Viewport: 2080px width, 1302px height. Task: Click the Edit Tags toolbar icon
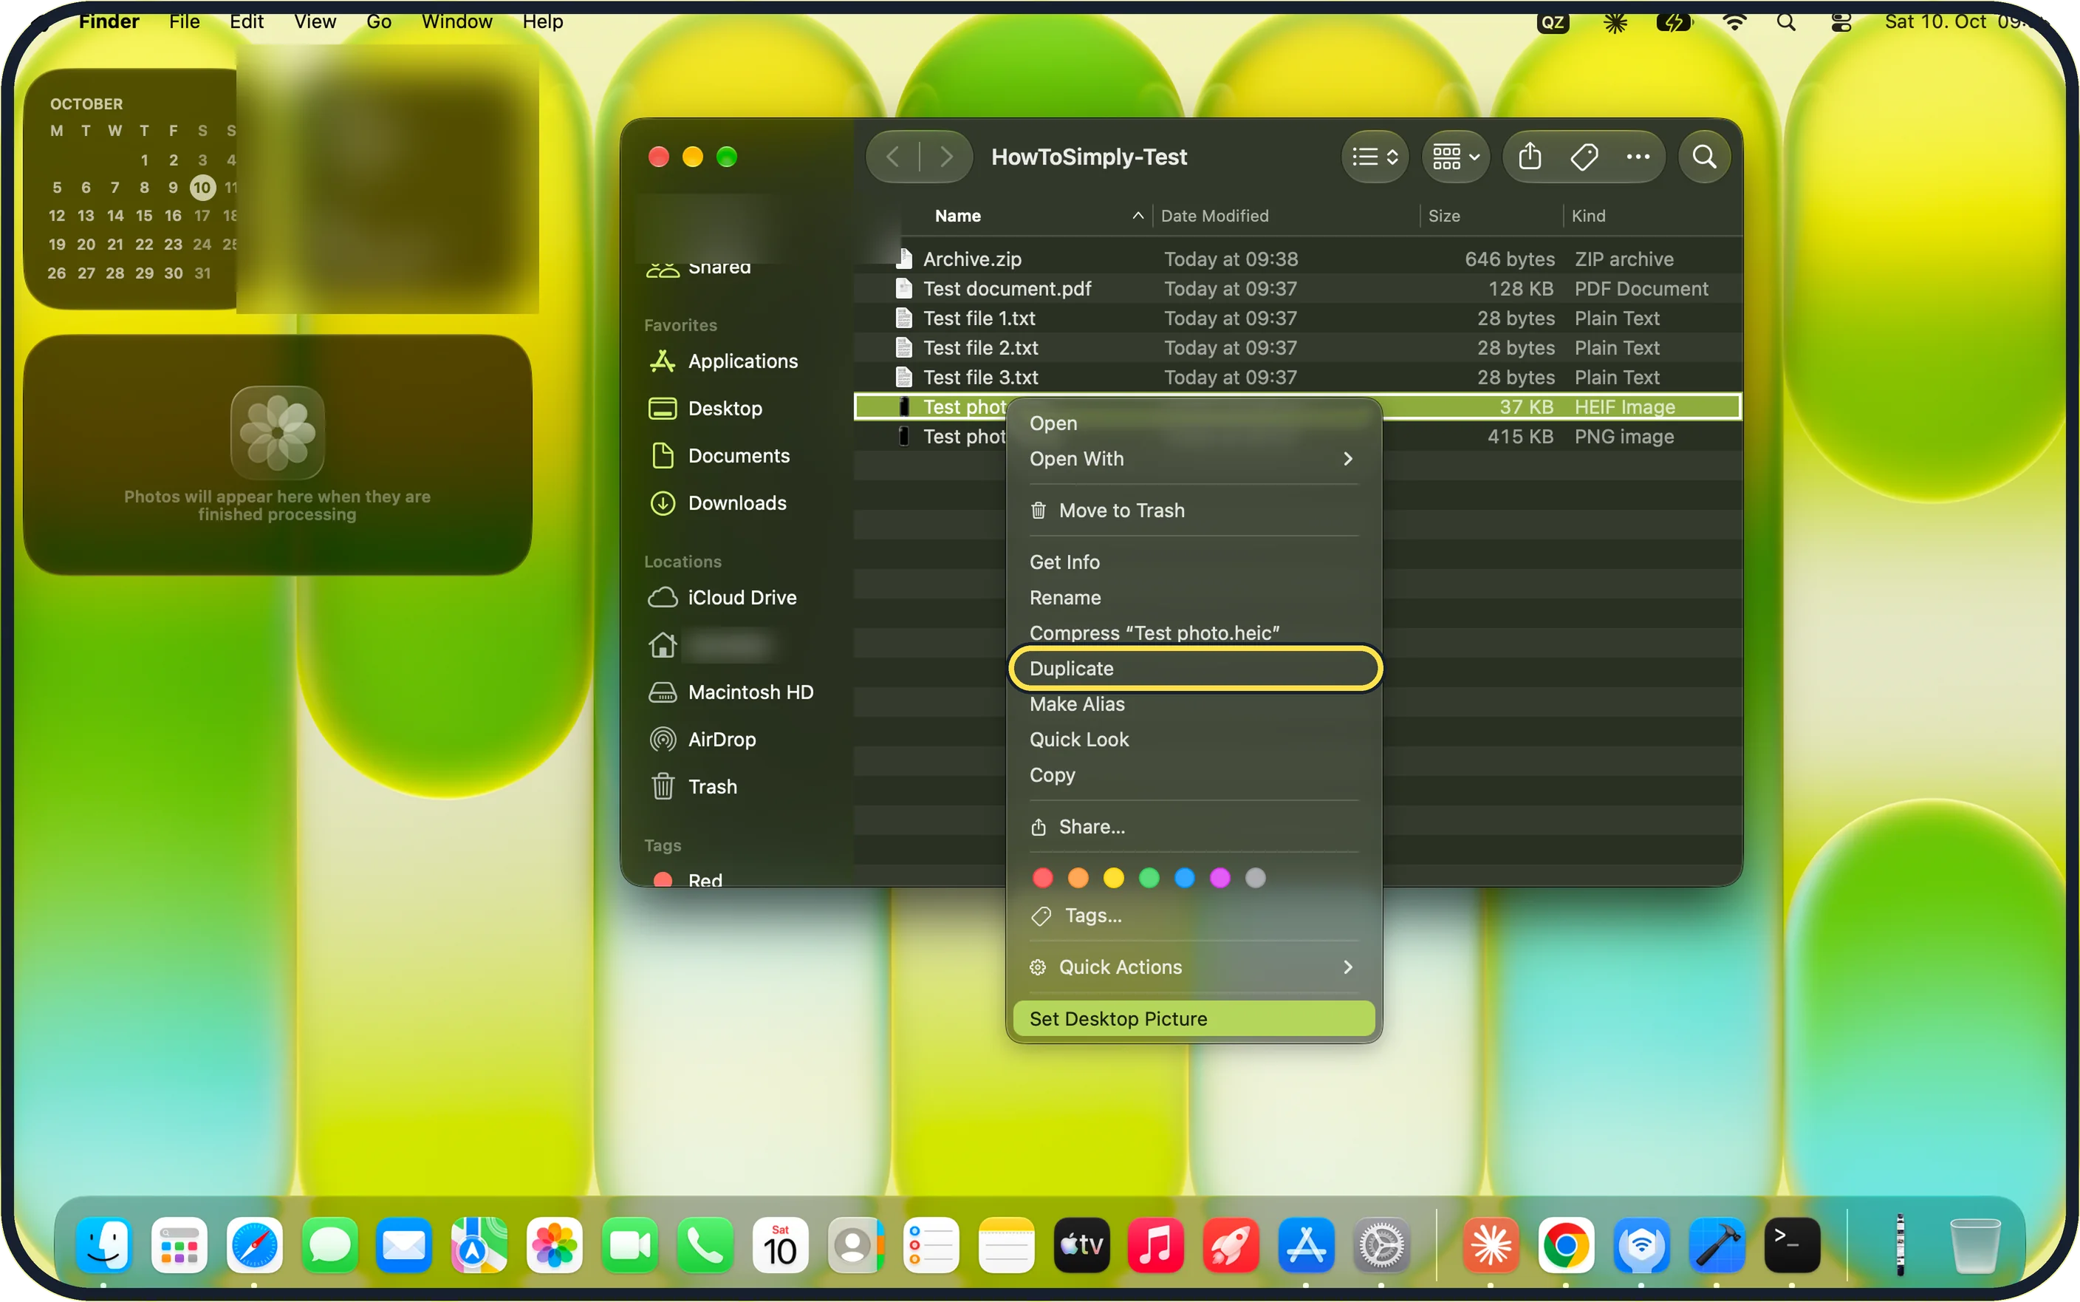pyautogui.click(x=1584, y=157)
